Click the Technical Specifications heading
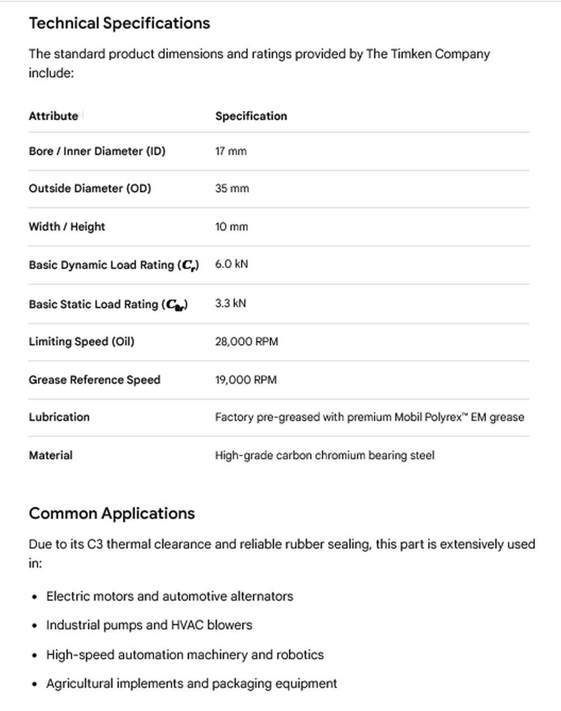561x711 pixels. pos(119,24)
